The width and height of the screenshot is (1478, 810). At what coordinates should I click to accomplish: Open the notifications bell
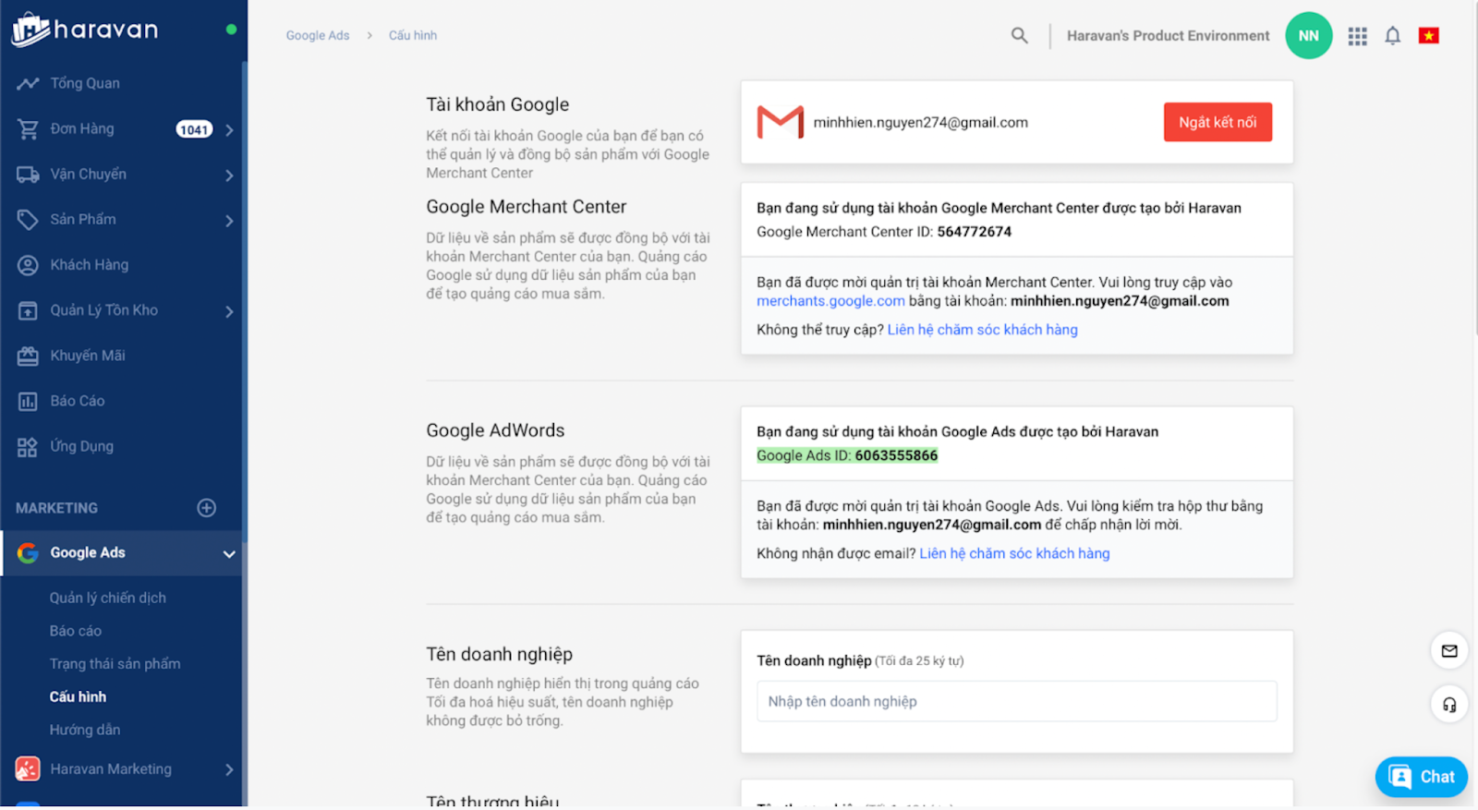[1392, 36]
